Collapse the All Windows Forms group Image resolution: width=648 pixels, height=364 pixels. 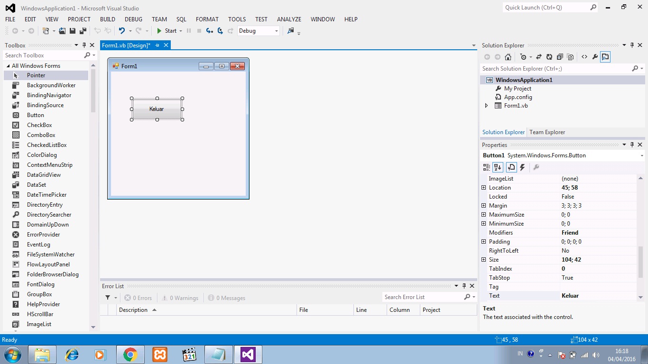[x=9, y=65]
